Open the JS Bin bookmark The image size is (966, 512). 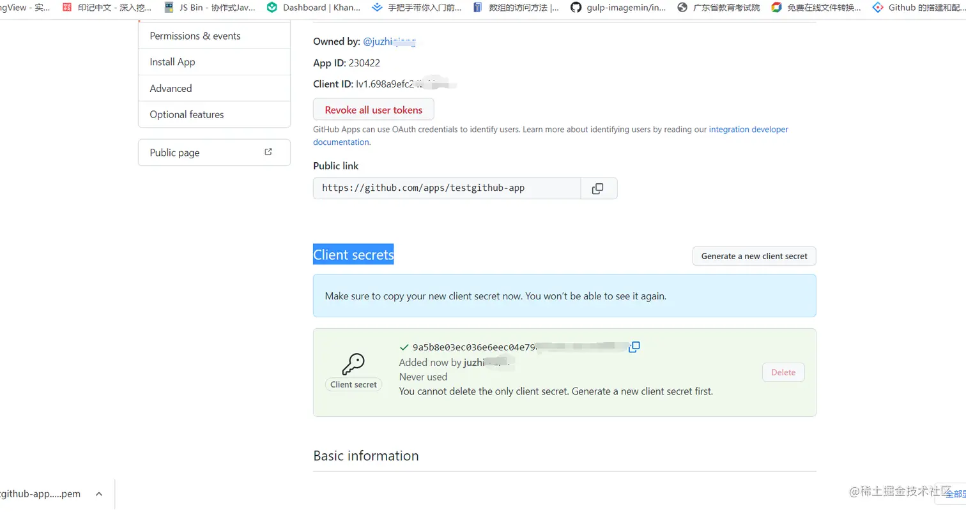pos(210,8)
